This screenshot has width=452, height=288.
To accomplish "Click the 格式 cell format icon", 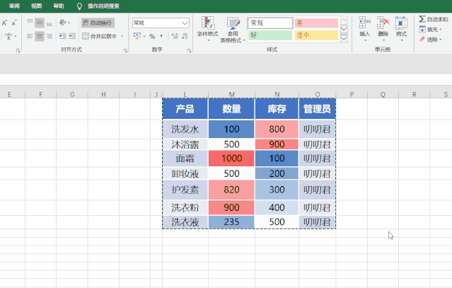I will click(x=401, y=25).
